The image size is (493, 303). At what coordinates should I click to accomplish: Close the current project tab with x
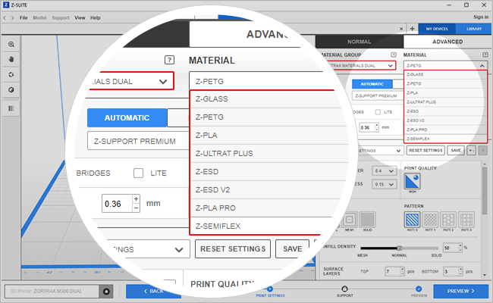coord(401,29)
